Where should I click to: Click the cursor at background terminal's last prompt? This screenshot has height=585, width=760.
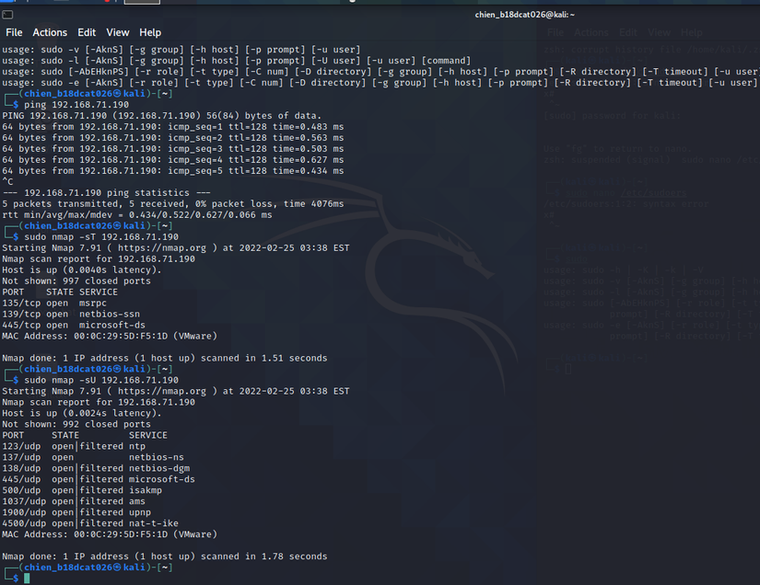tap(568, 369)
